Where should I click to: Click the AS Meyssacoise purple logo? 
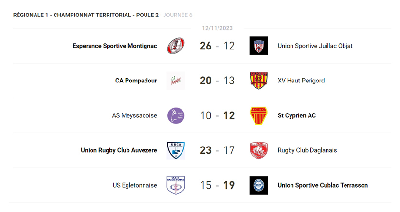pos(176,115)
